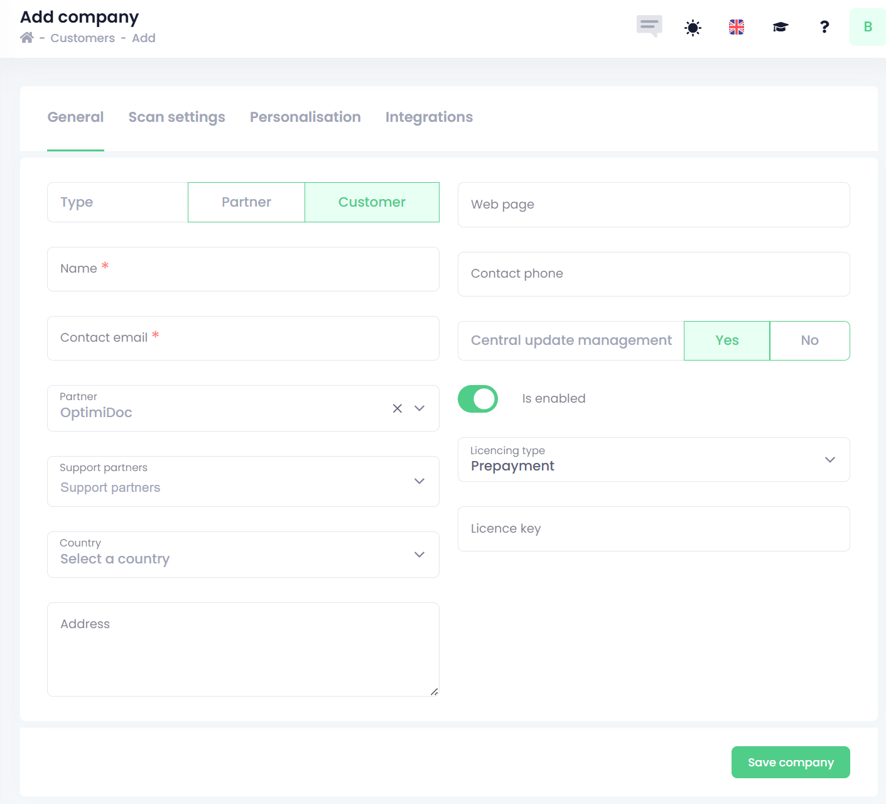The width and height of the screenshot is (886, 804).
Task: Set Central update management to No
Action: [x=809, y=340]
